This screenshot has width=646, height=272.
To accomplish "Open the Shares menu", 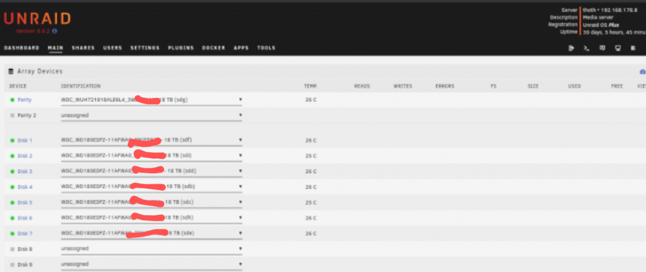I will [83, 48].
